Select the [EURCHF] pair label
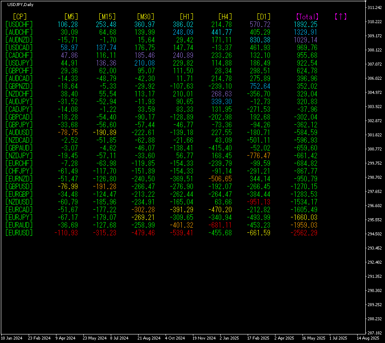The height and width of the screenshot is (343, 385). coord(19,163)
